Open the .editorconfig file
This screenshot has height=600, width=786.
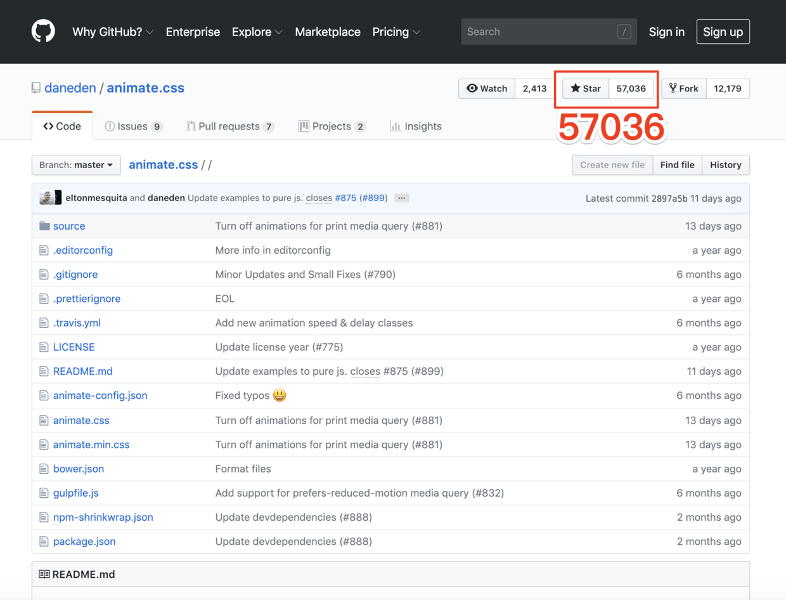click(x=83, y=251)
